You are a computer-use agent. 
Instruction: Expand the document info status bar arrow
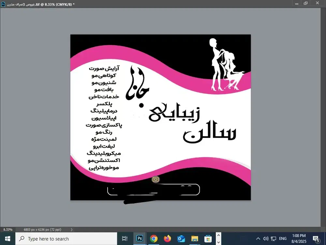[72, 230]
